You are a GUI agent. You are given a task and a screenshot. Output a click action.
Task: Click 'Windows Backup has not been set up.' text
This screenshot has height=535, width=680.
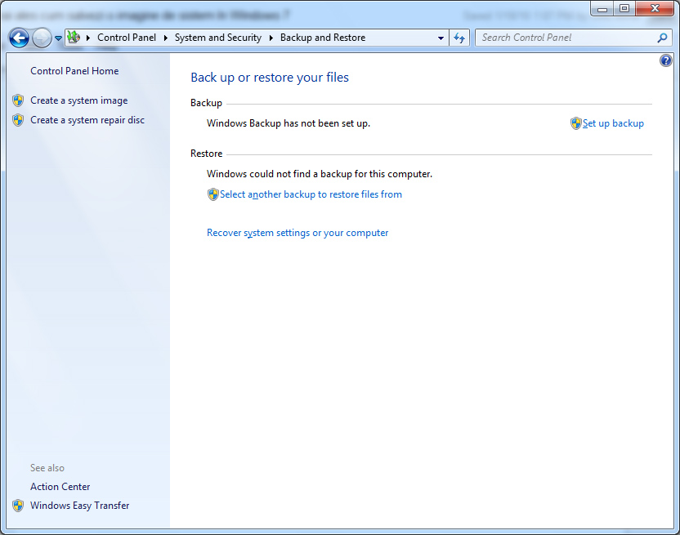[x=289, y=123]
